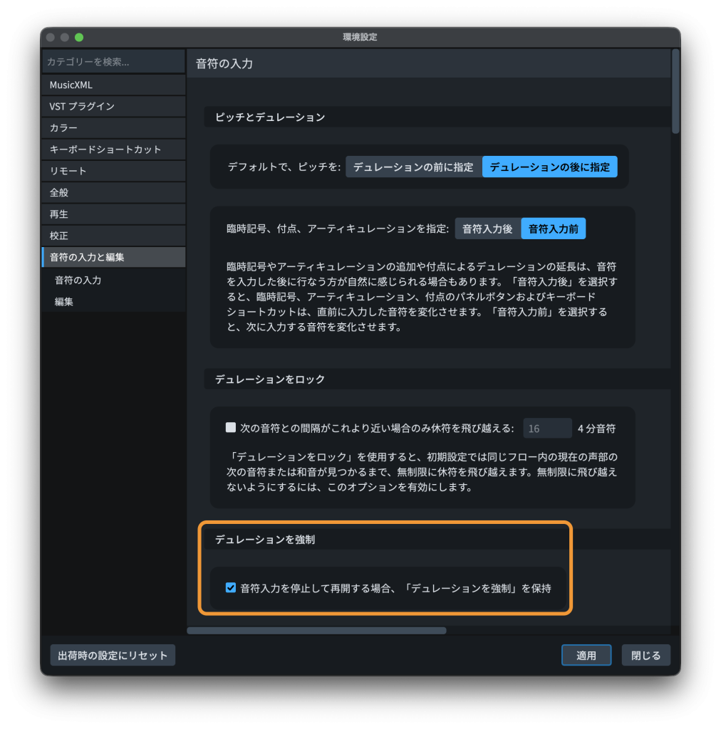Choose デュレーションの後に指定 option
Viewport: 721px width, 729px height.
[549, 167]
